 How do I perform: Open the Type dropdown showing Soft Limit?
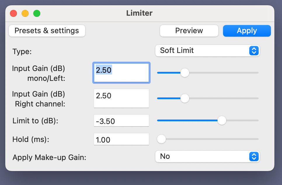tap(207, 51)
